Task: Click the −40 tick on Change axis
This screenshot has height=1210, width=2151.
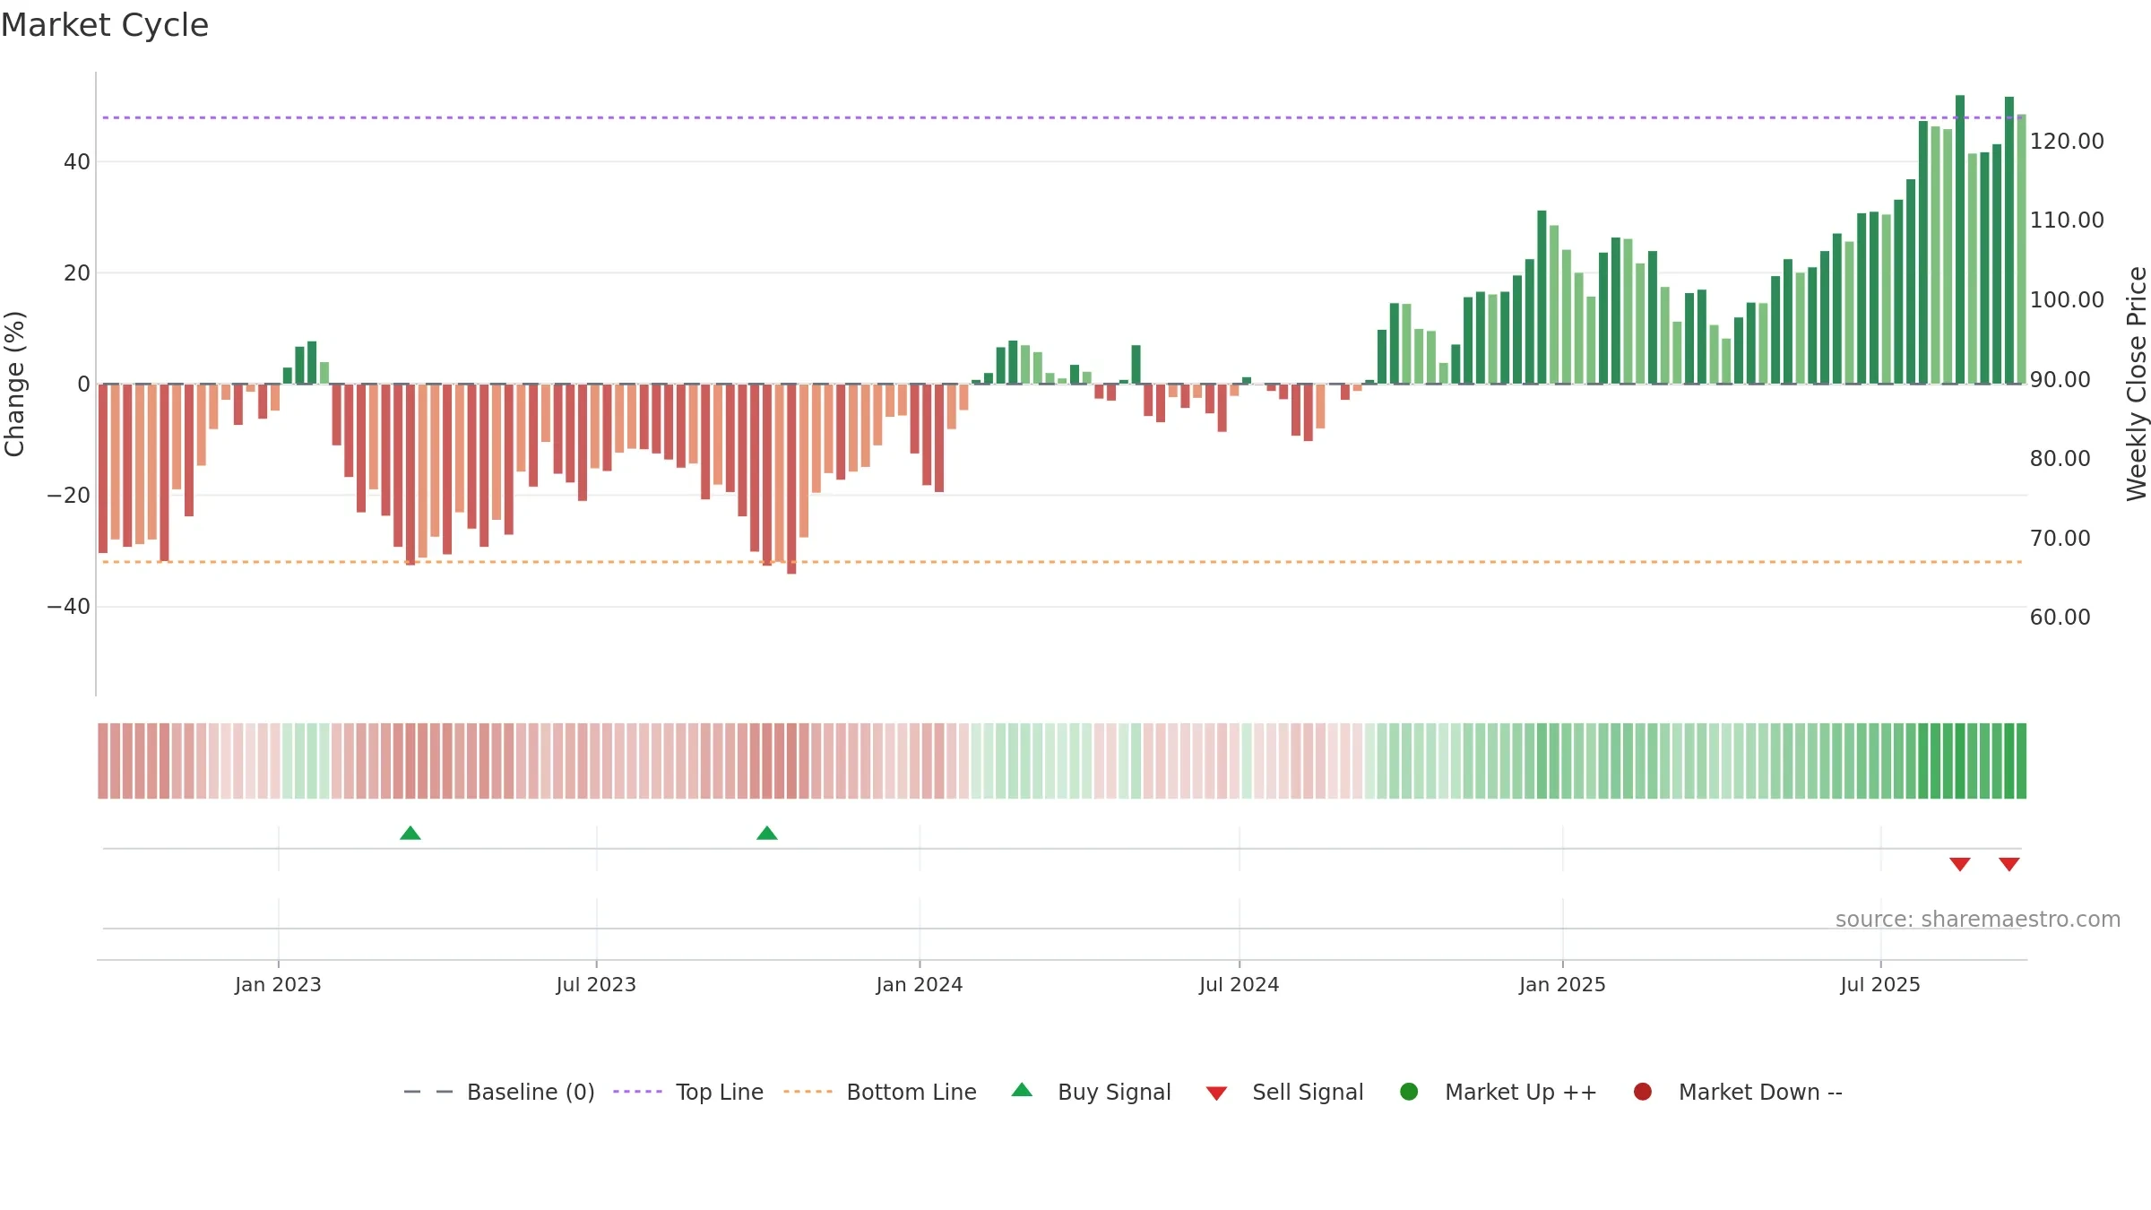Action: 69,607
